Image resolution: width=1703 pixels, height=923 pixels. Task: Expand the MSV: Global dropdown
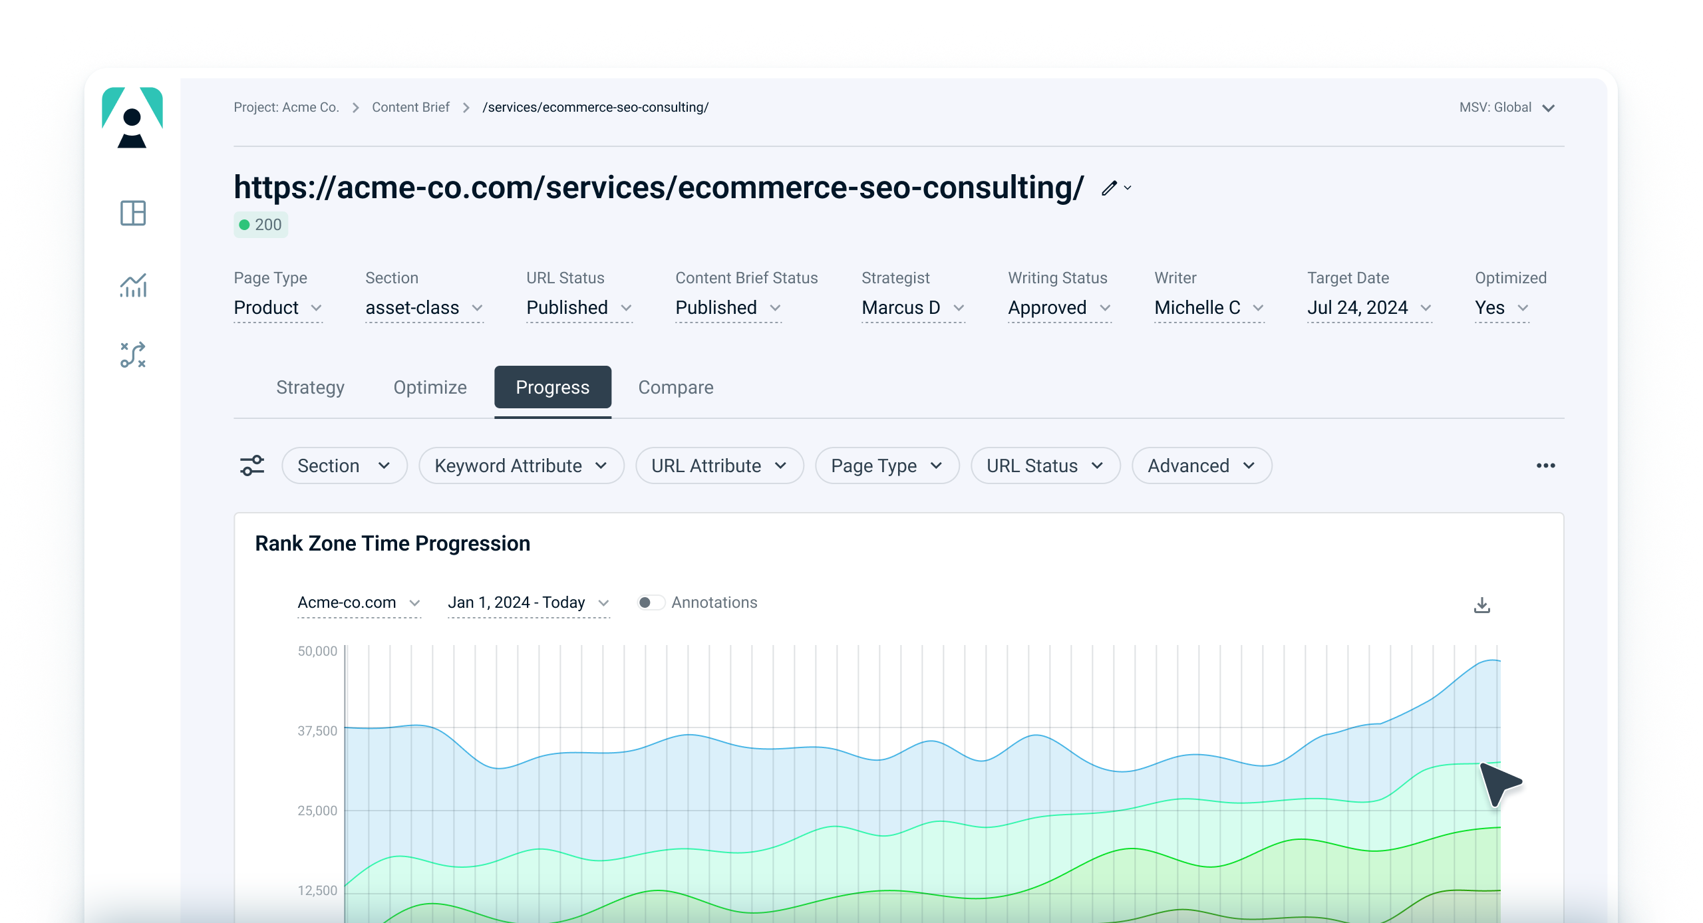click(1507, 108)
